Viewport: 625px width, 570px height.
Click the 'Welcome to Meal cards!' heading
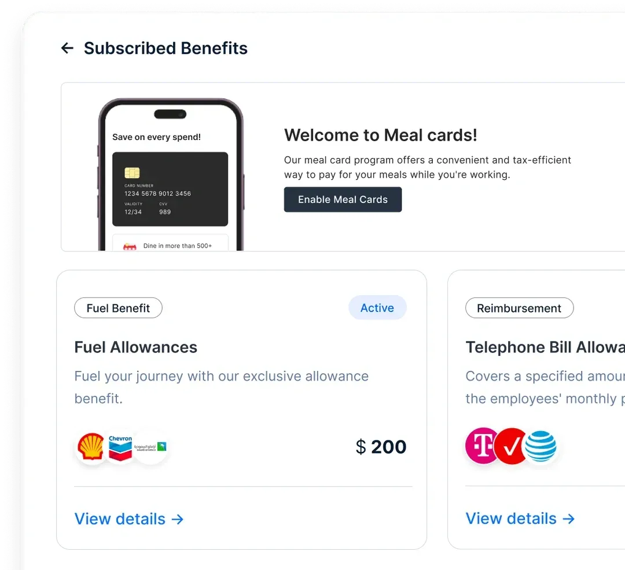pos(380,135)
